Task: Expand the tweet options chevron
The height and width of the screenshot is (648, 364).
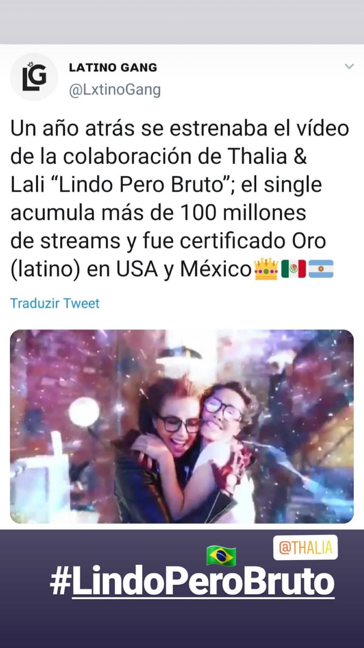Action: coord(349,66)
